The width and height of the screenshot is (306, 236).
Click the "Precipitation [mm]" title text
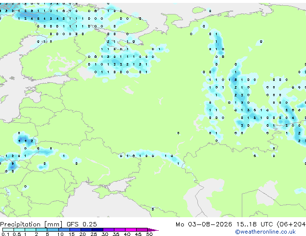tap(31, 224)
